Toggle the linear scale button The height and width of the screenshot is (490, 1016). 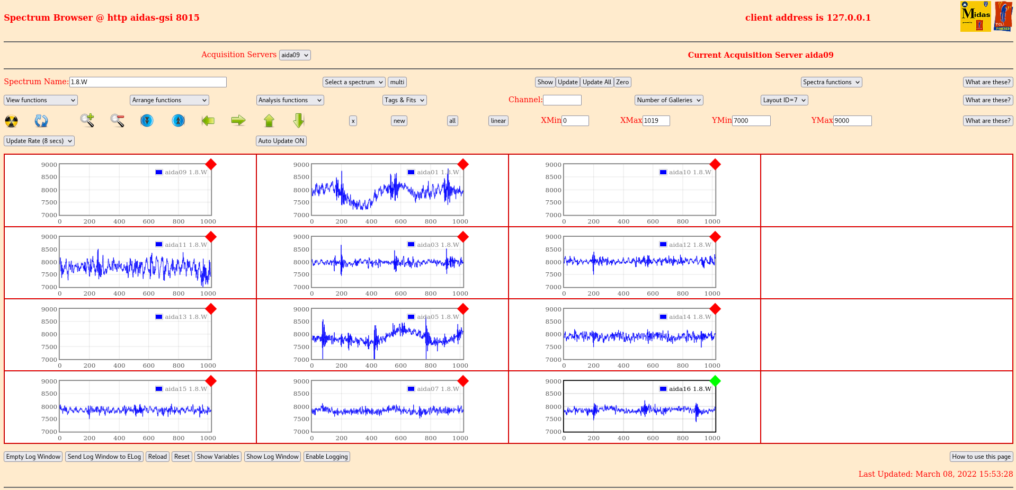[498, 121]
